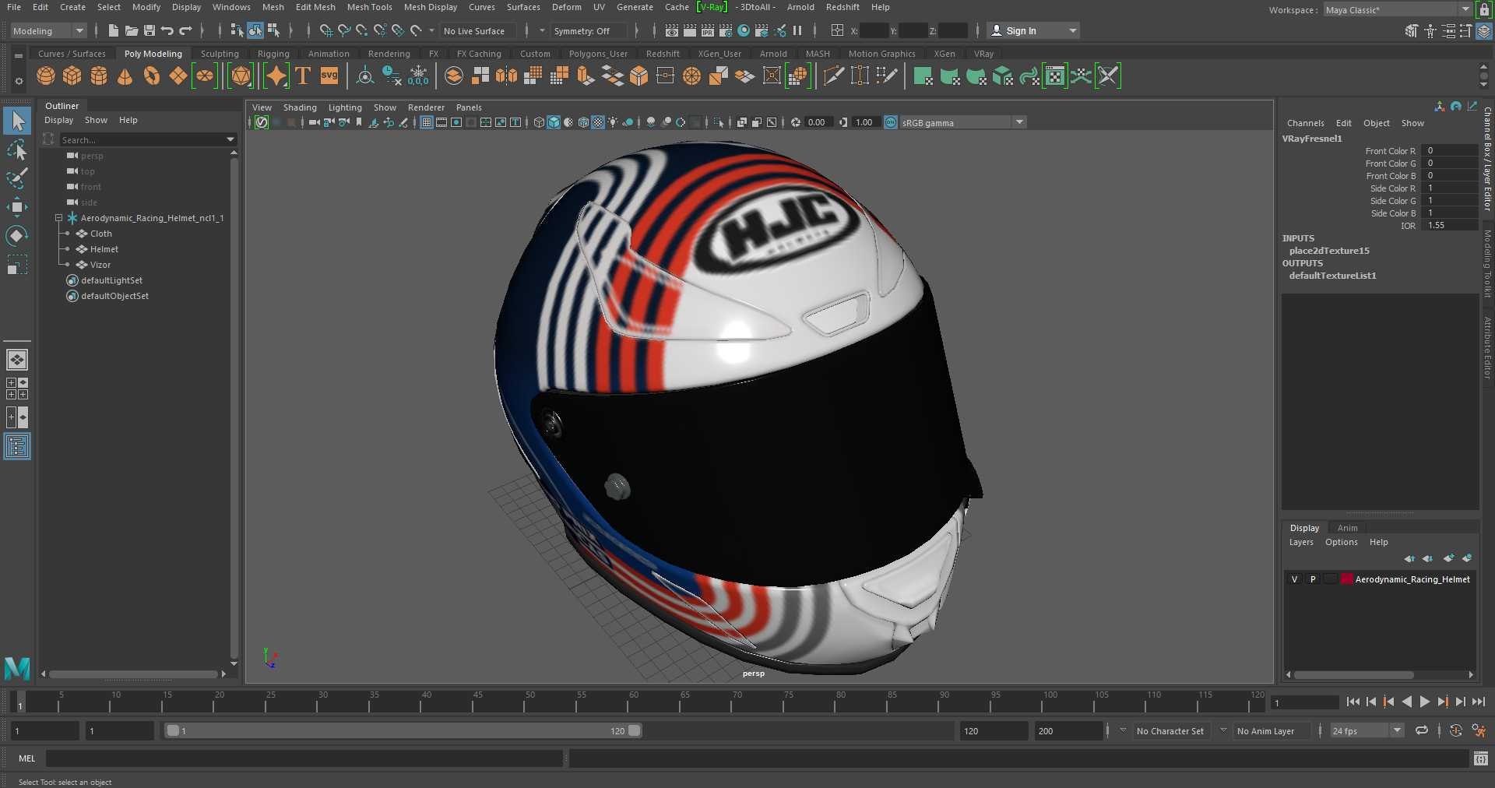
Task: Switch to the Sculpting shelf tab
Action: (220, 54)
